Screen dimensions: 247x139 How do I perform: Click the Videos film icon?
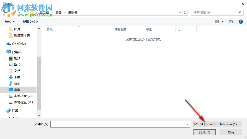tap(10, 59)
